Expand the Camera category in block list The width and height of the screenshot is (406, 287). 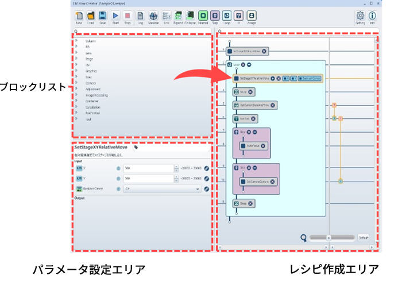click(x=76, y=83)
